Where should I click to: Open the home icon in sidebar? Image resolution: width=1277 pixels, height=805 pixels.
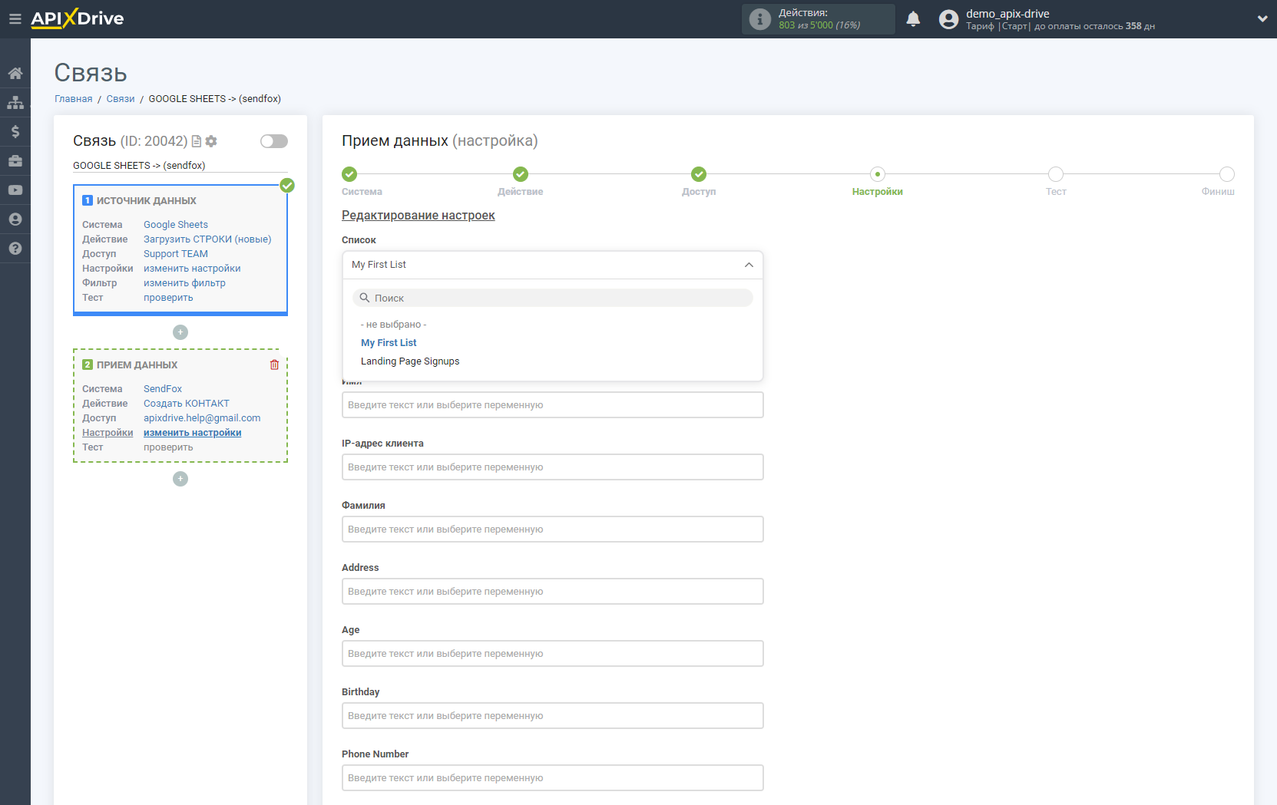pyautogui.click(x=15, y=74)
